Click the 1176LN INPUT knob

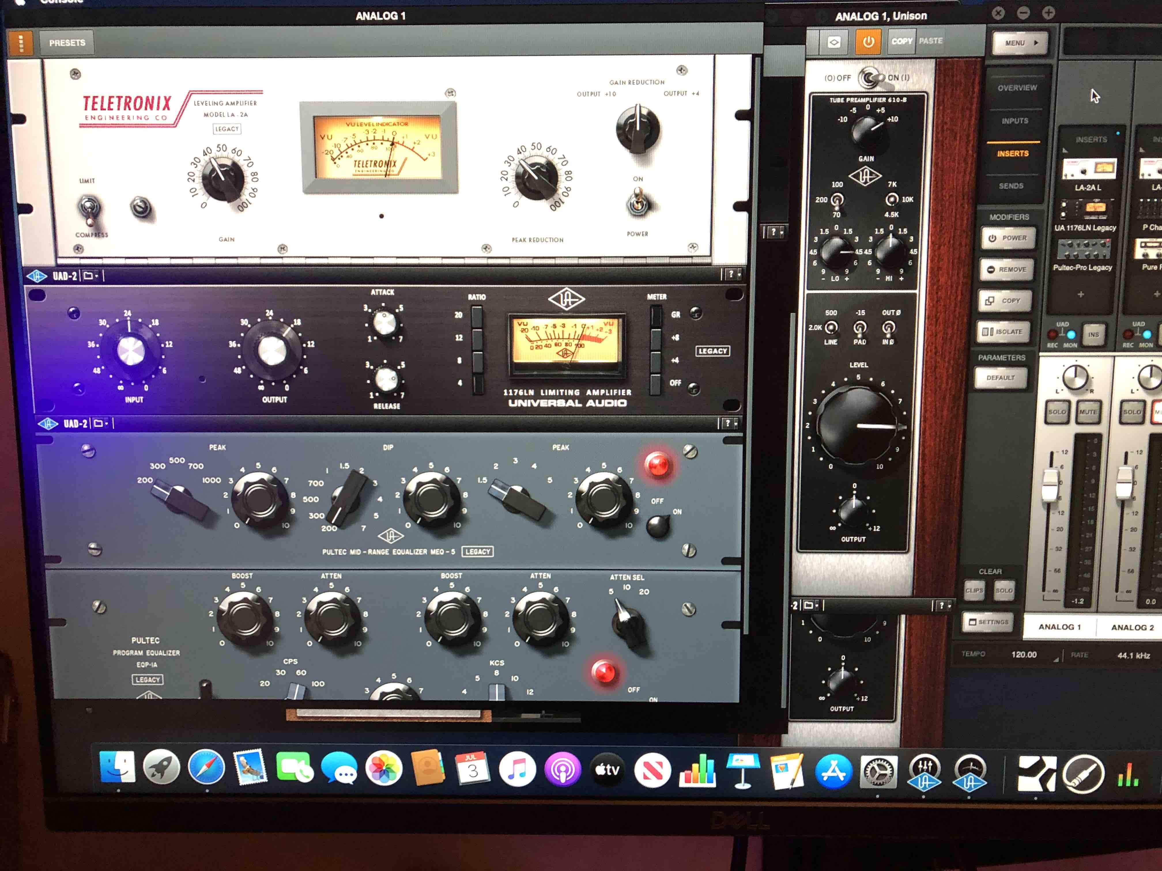(130, 350)
